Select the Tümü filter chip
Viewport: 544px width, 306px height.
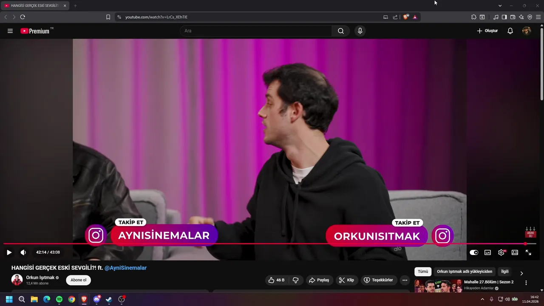point(423,272)
